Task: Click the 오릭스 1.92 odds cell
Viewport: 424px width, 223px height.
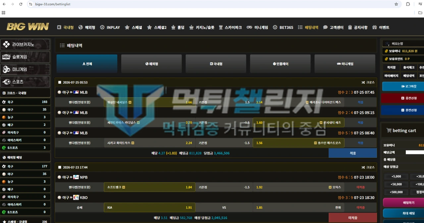Action: (298, 187)
